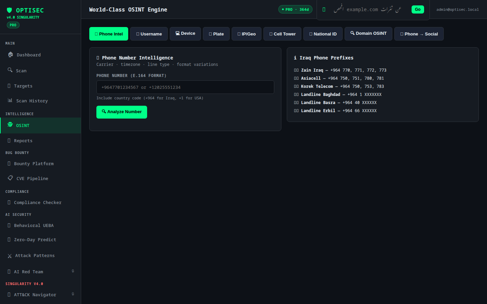Open the Phone → Social tab

[x=419, y=34]
